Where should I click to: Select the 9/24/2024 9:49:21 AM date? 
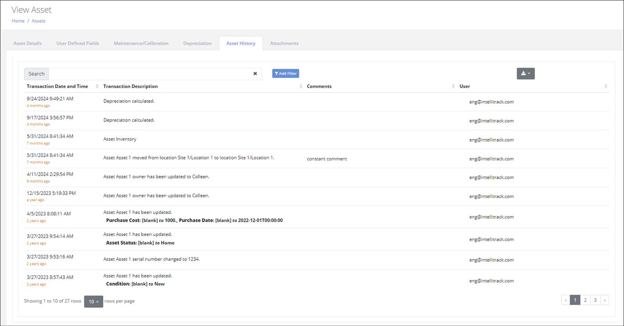click(x=50, y=99)
